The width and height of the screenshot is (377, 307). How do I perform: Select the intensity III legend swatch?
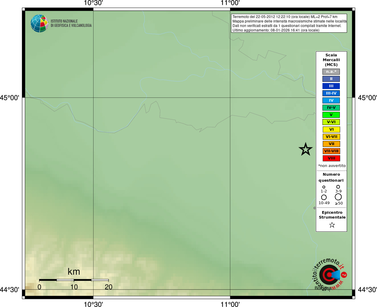pos(331,86)
